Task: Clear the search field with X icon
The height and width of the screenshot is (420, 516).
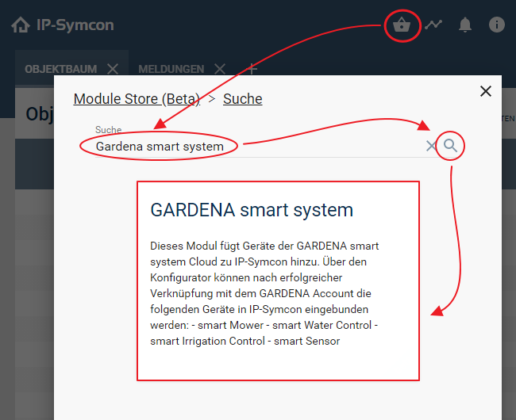Action: click(x=431, y=146)
